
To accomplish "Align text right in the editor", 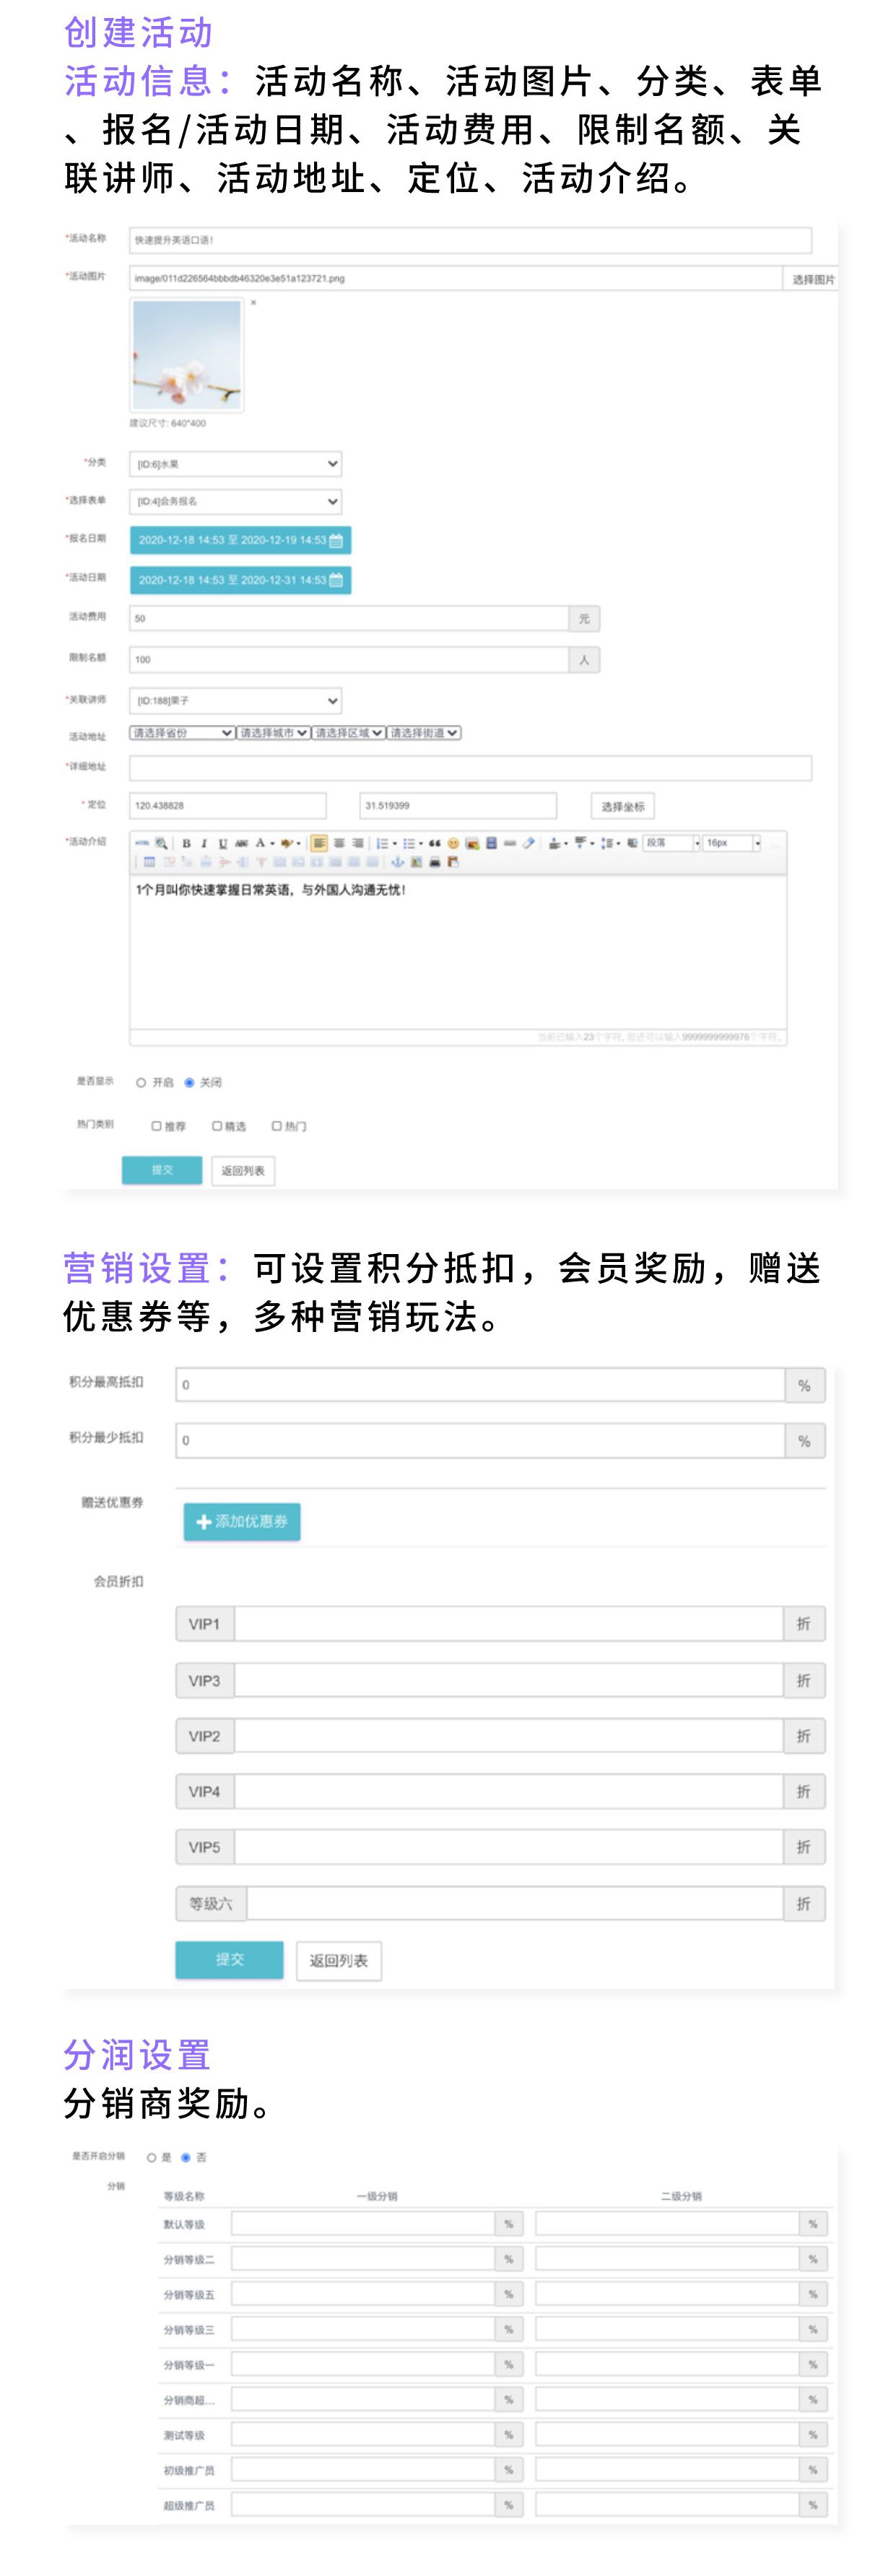I will point(357,843).
